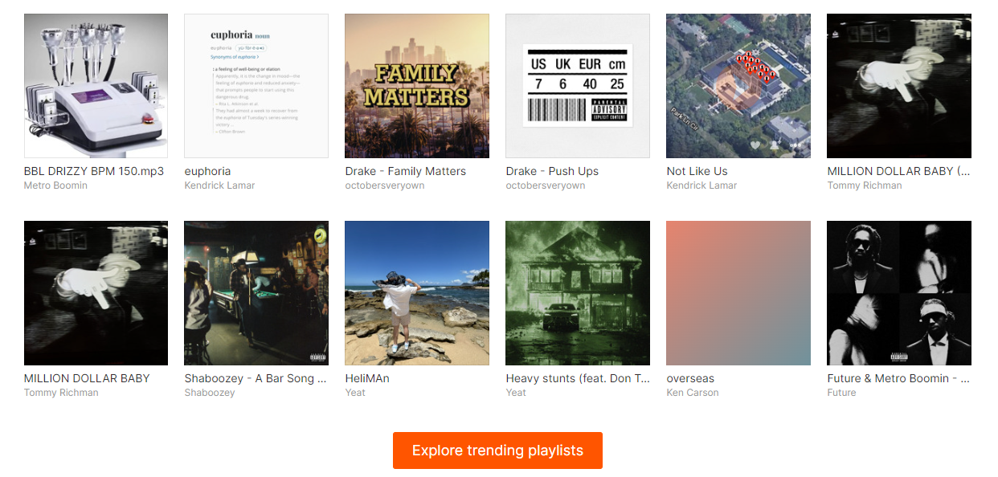Open Yeat artist link under HeliMAn
The width and height of the screenshot is (998, 477).
click(355, 393)
